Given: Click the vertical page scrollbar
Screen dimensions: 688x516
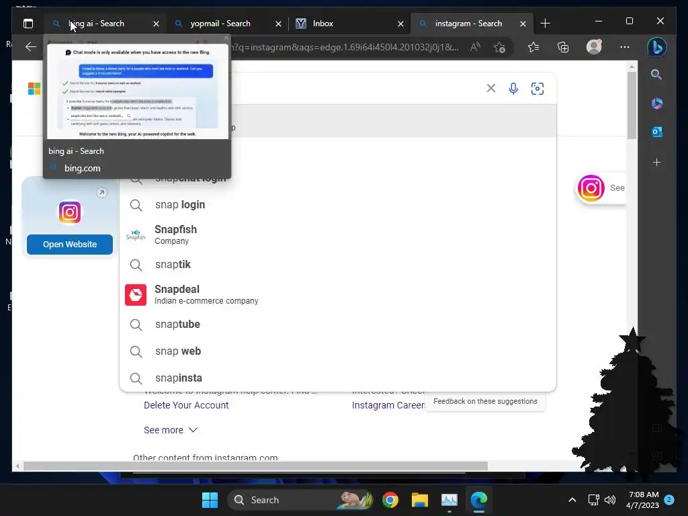Looking at the screenshot, I should (632, 105).
